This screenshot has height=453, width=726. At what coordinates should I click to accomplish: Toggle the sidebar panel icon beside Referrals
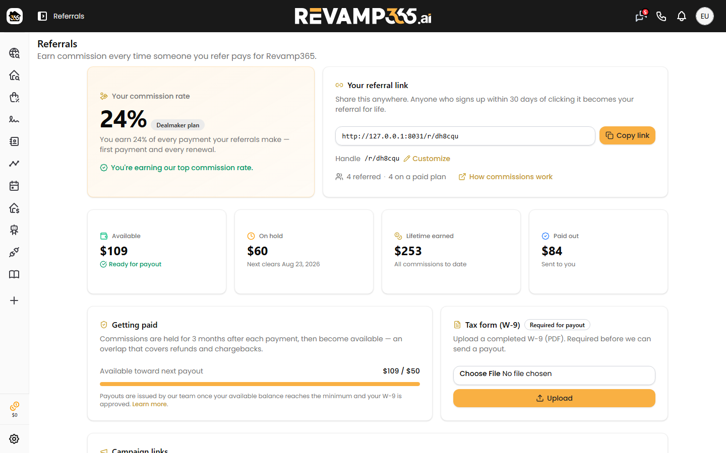[42, 16]
